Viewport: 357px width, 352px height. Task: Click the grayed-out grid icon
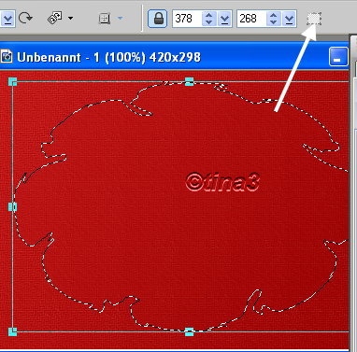(x=105, y=19)
